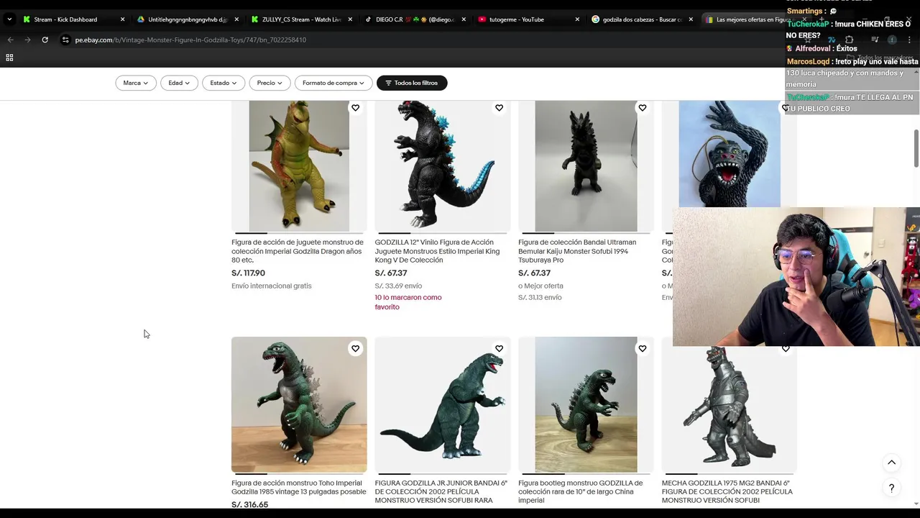Go forward in browser history
This screenshot has height=518, width=920.
27,40
